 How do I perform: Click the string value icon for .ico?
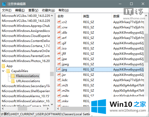tap(59, 48)
